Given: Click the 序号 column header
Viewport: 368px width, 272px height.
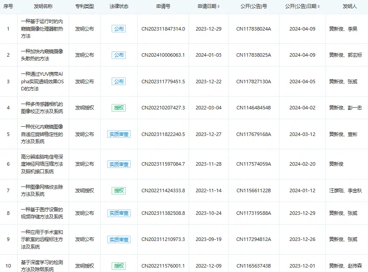Looking at the screenshot, I should (8, 6).
